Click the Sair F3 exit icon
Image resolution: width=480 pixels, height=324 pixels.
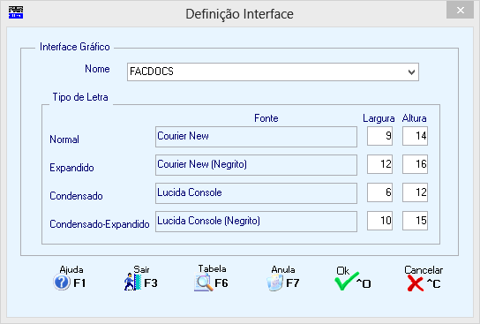(x=132, y=282)
